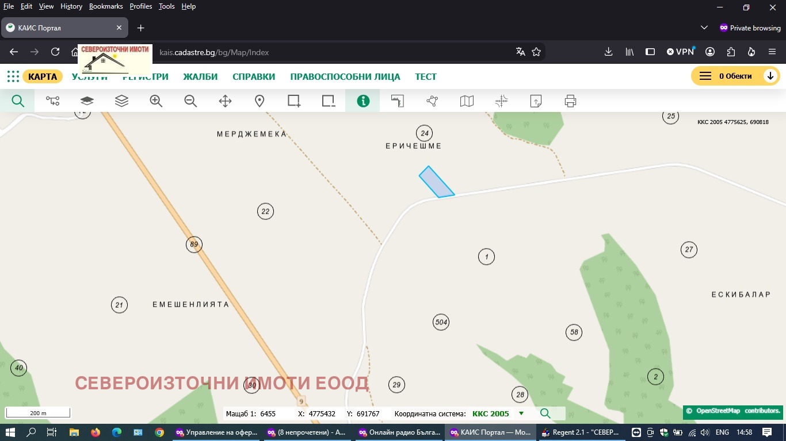Open the History menu

71,6
